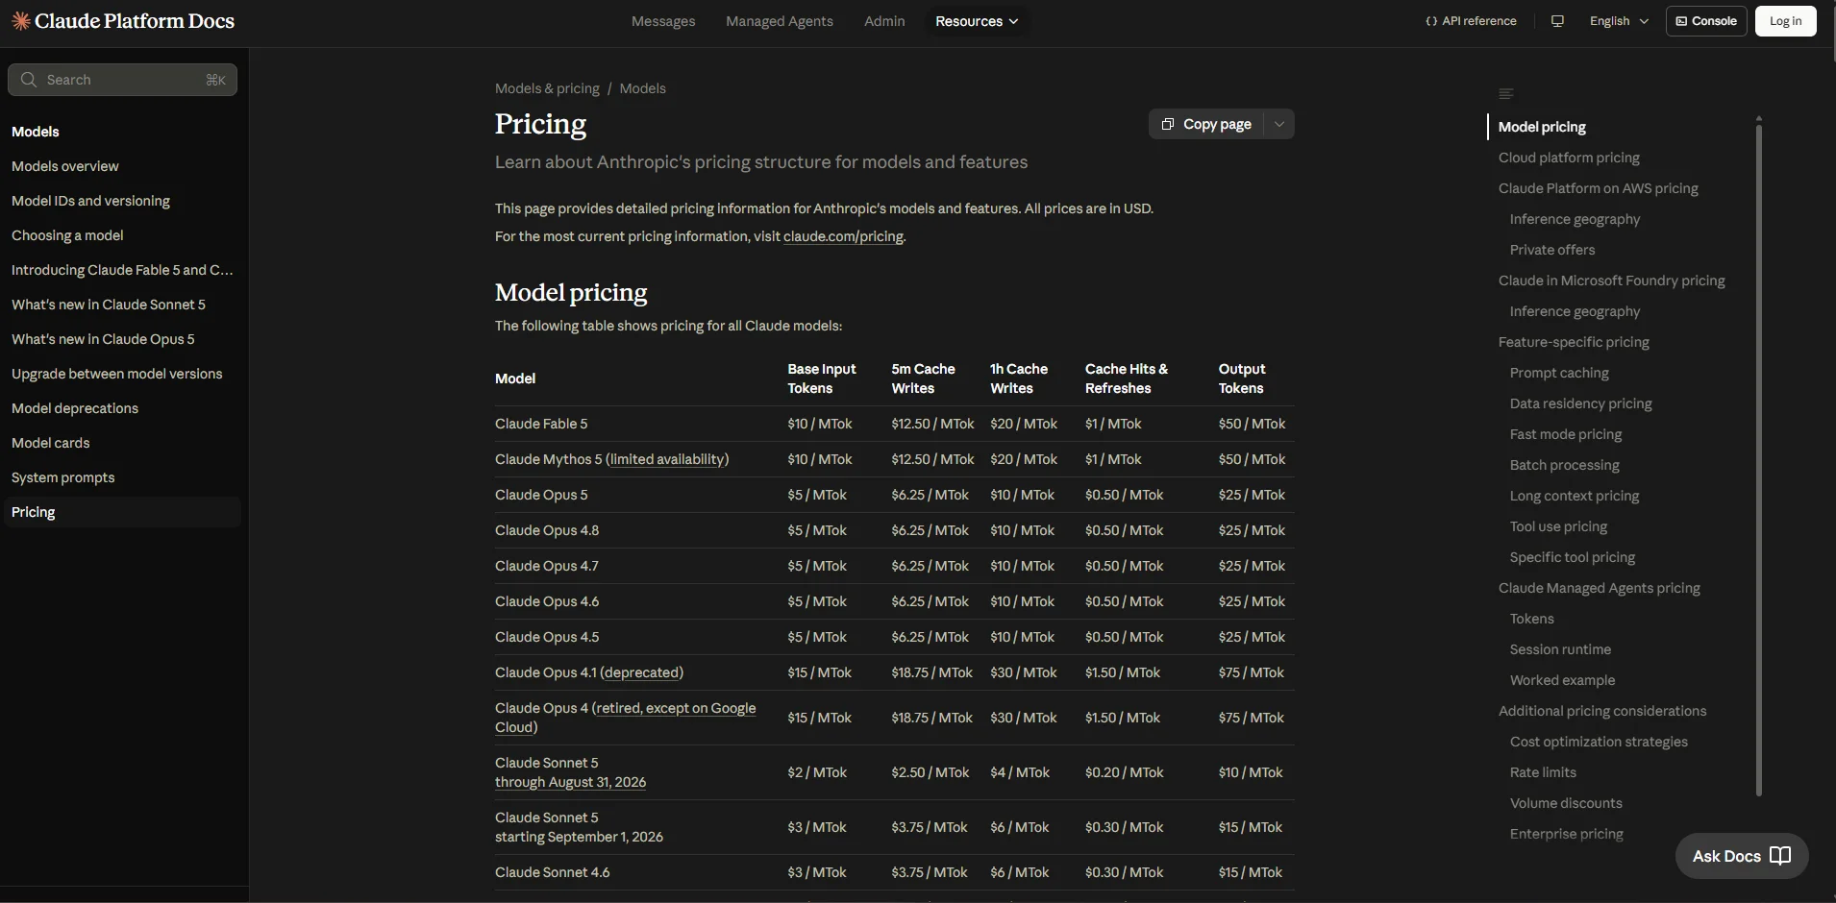Open Model cards in the sidebar
Viewport: 1836px width, 903px height.
(50, 443)
